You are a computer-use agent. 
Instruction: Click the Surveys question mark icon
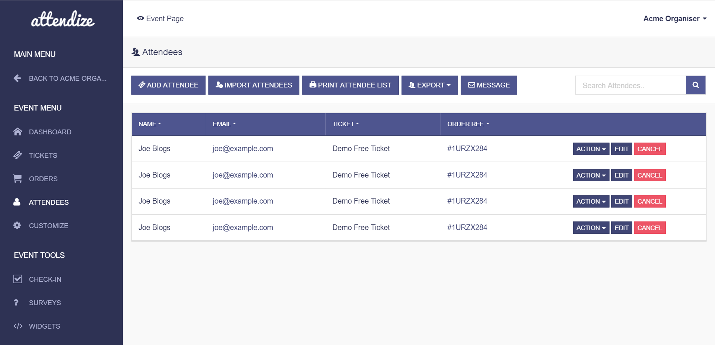coord(16,303)
